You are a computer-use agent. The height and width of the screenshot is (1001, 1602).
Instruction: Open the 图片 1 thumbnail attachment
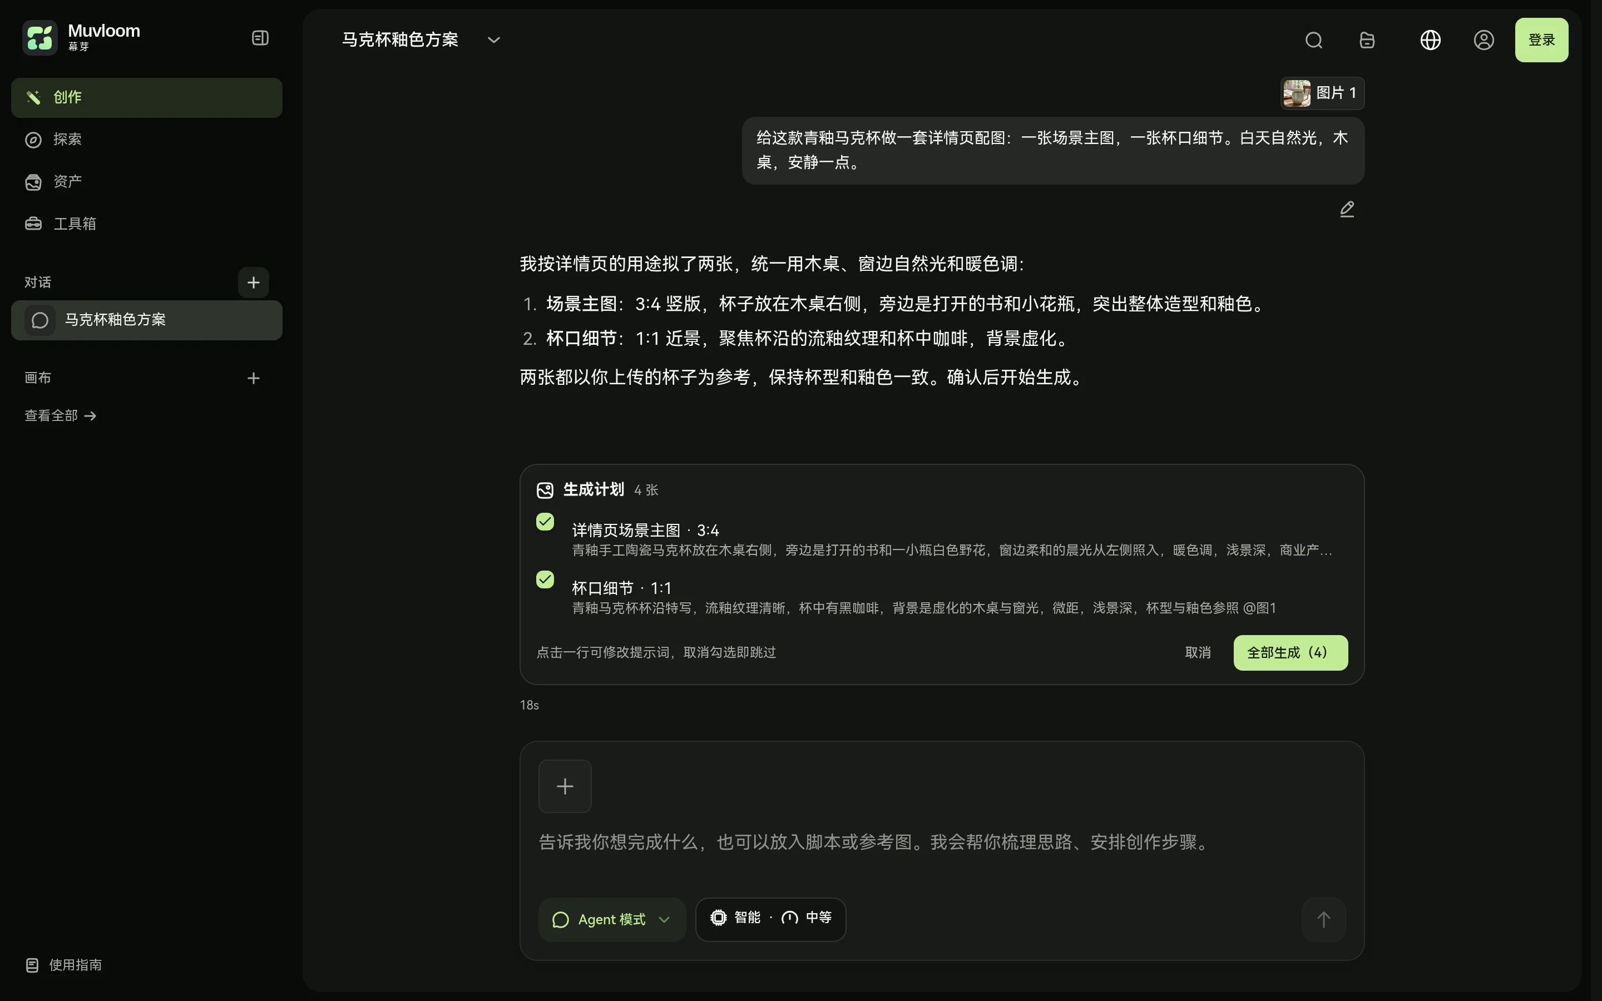pos(1322,93)
